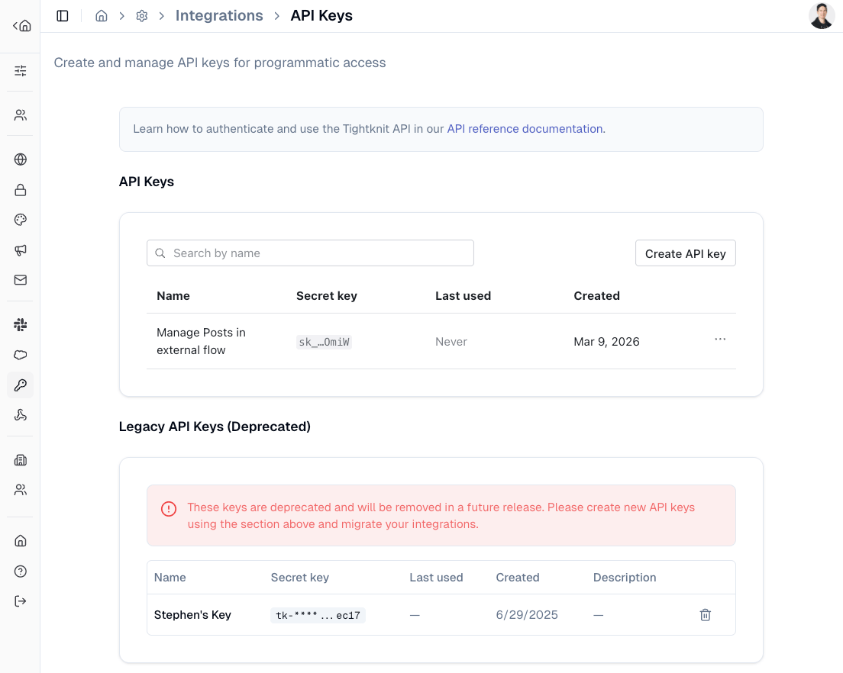The height and width of the screenshot is (673, 843).
Task: Select the key API Keys icon in sidebar
Action: click(x=21, y=385)
